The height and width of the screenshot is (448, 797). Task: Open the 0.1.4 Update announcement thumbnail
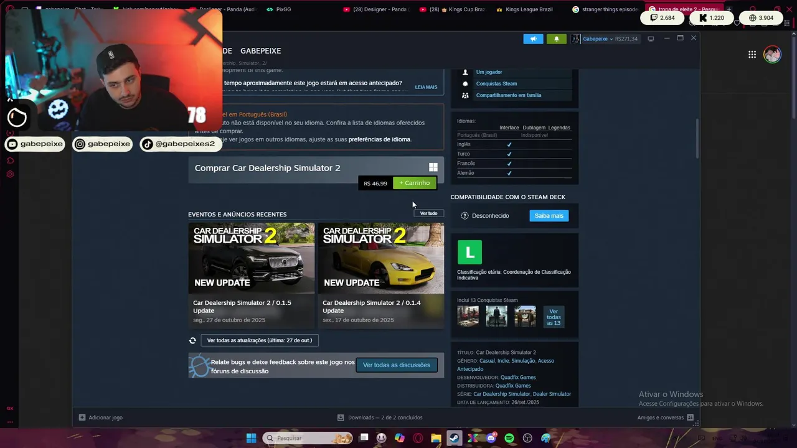point(381,258)
